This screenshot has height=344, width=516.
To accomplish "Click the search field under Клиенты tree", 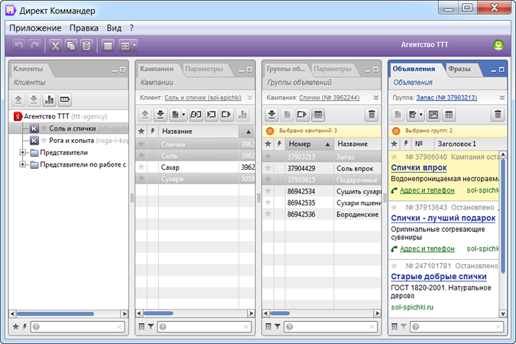I will click(77, 326).
